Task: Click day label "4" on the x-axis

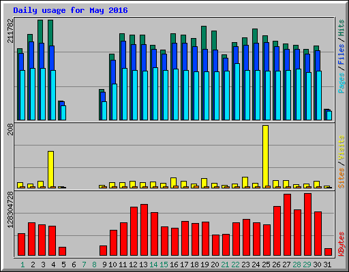Action: click(x=53, y=265)
